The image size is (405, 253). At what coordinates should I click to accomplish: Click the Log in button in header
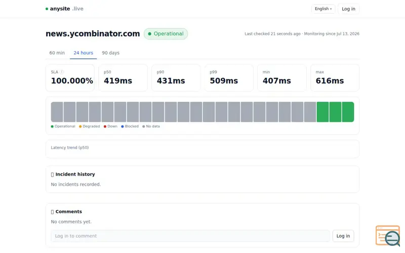[x=348, y=9]
